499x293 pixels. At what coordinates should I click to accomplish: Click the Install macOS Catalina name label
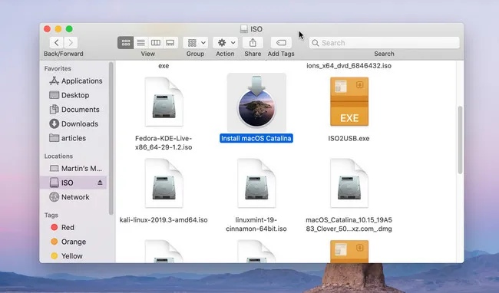[256, 138]
